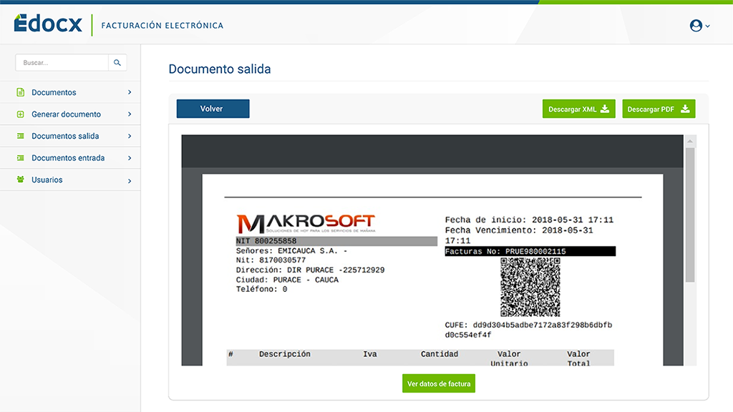Click the Documentos salida list icon
This screenshot has height=412, width=733.
pyautogui.click(x=20, y=136)
